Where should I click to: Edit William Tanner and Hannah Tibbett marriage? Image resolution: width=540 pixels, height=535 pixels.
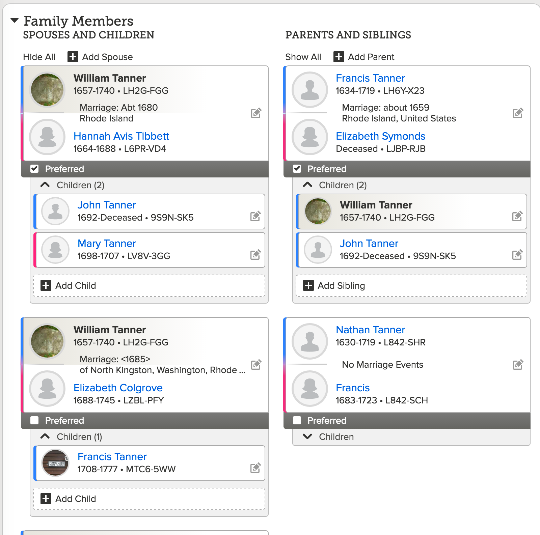point(256,113)
